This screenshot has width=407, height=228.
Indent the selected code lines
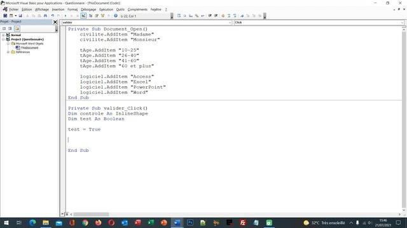pyautogui.click(x=210, y=16)
